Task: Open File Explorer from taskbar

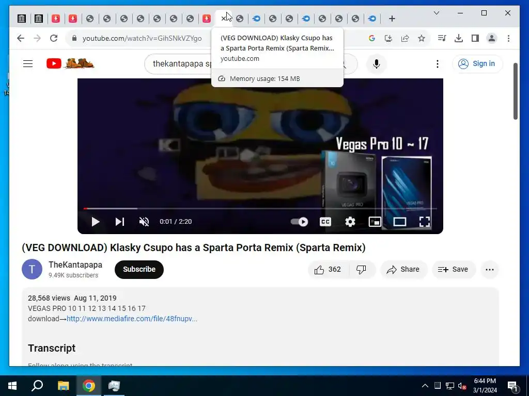Action: coord(63,386)
